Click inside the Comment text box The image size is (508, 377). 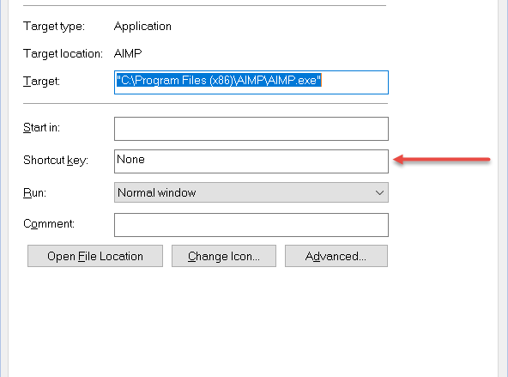251,225
